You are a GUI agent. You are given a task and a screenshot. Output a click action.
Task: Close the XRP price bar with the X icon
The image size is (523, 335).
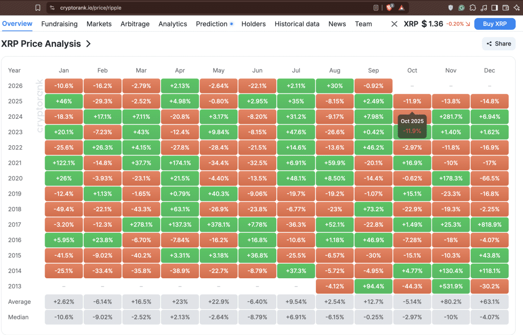(394, 24)
